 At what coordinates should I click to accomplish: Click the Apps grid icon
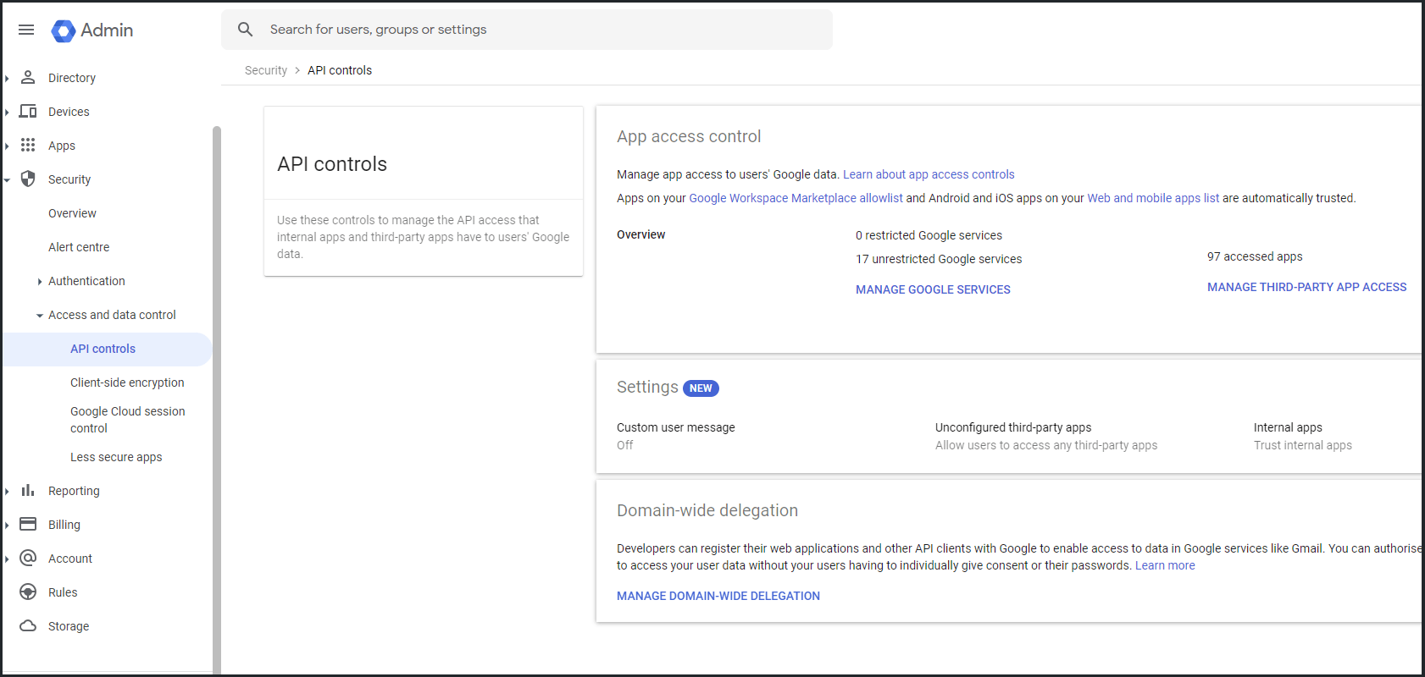[x=28, y=146]
